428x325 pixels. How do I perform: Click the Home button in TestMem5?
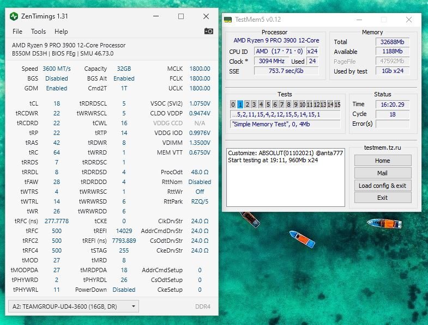click(383, 161)
